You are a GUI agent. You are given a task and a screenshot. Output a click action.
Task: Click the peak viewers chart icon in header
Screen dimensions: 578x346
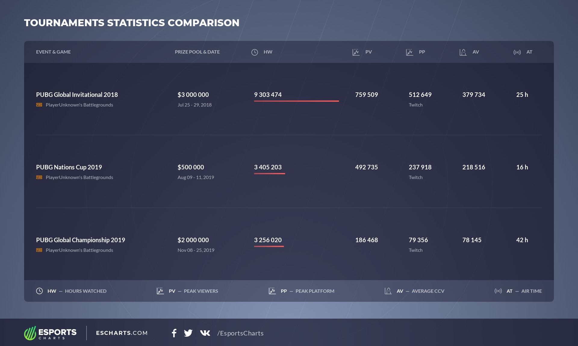pos(356,52)
